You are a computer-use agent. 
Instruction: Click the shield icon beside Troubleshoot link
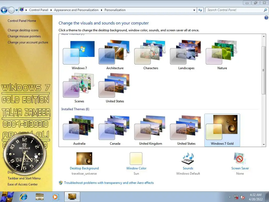click(x=61, y=183)
